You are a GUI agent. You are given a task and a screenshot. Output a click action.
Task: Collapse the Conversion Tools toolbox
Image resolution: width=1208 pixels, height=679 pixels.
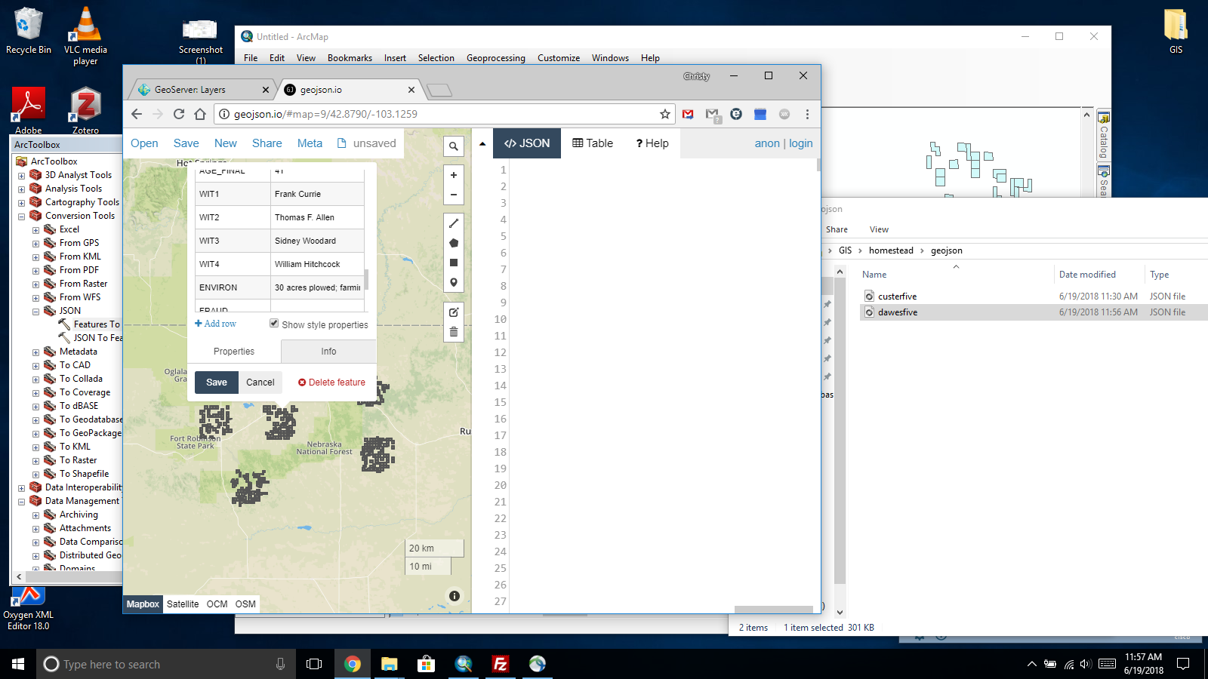coord(22,217)
